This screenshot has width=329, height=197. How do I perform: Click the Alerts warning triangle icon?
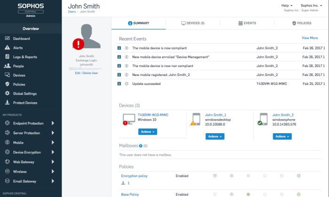[8, 47]
